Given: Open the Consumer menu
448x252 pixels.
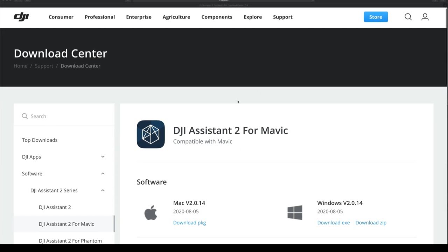Looking at the screenshot, I should (x=61, y=17).
